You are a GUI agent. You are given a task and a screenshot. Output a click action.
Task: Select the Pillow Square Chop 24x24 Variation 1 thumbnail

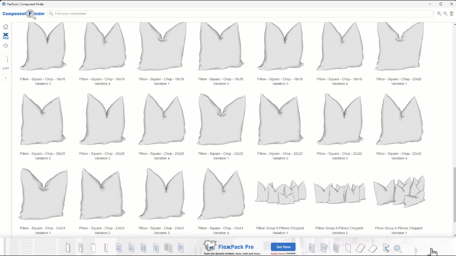click(x=43, y=194)
